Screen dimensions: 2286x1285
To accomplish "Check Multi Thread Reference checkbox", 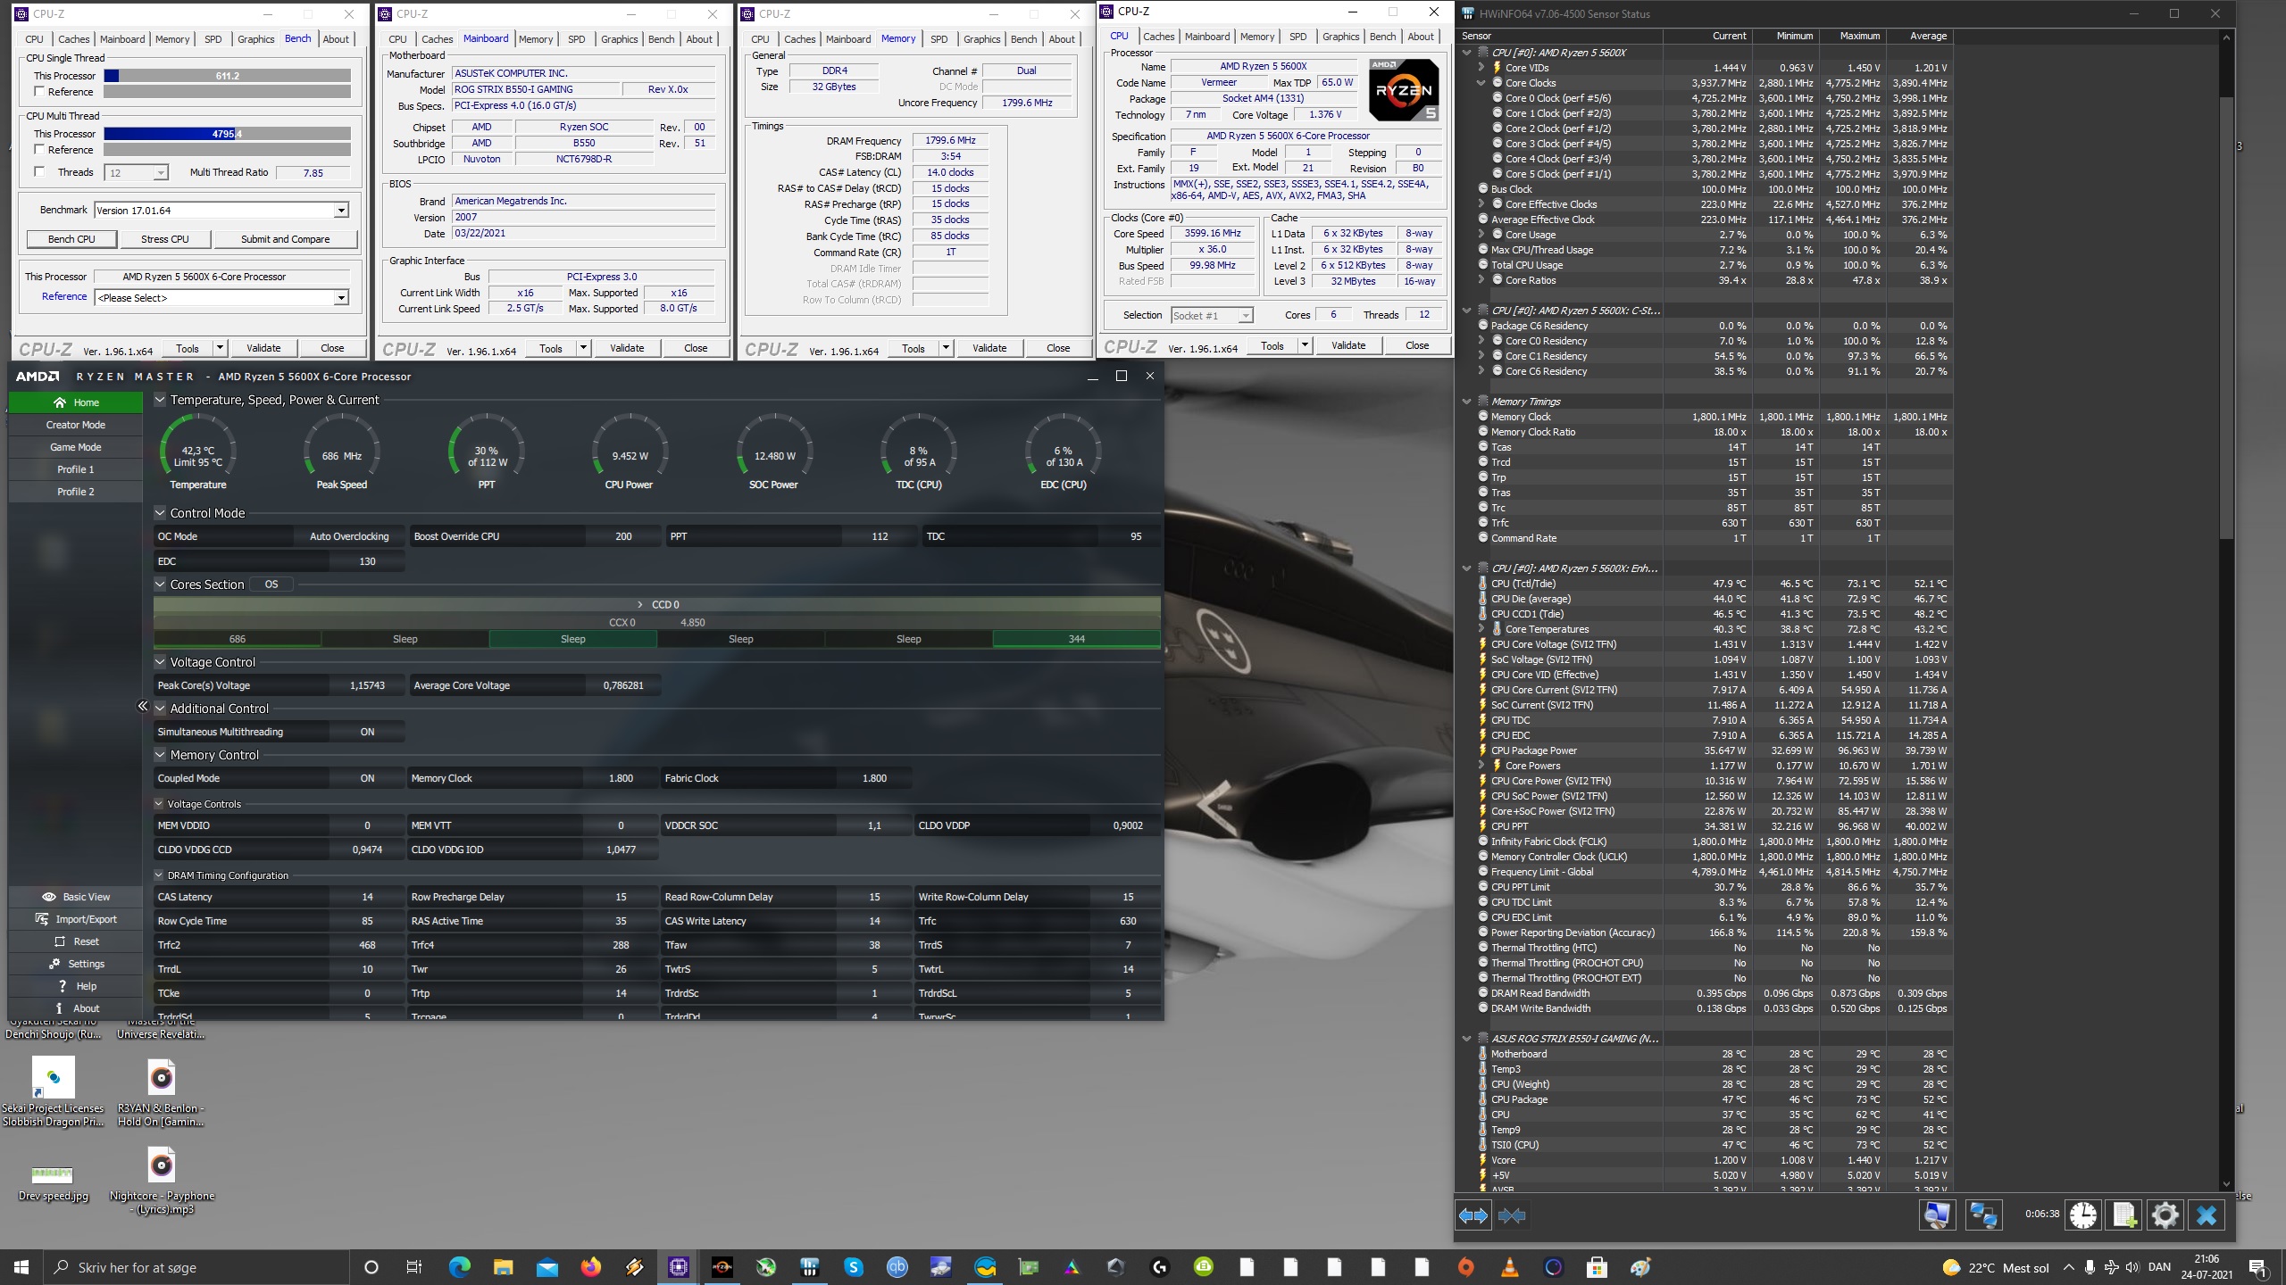I will 39,150.
